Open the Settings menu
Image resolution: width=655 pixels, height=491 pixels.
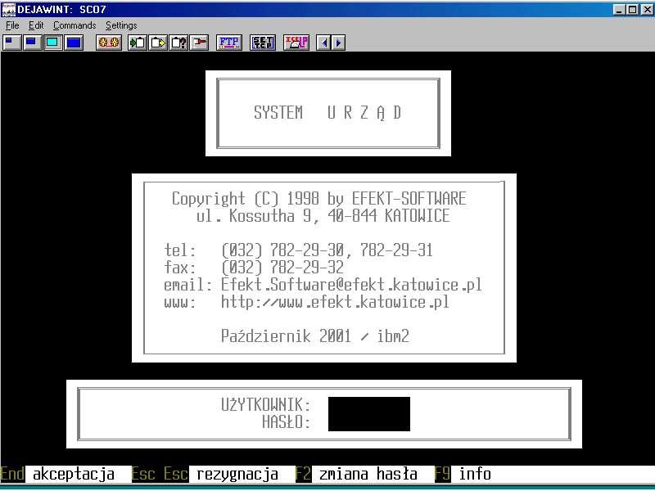pyautogui.click(x=121, y=25)
